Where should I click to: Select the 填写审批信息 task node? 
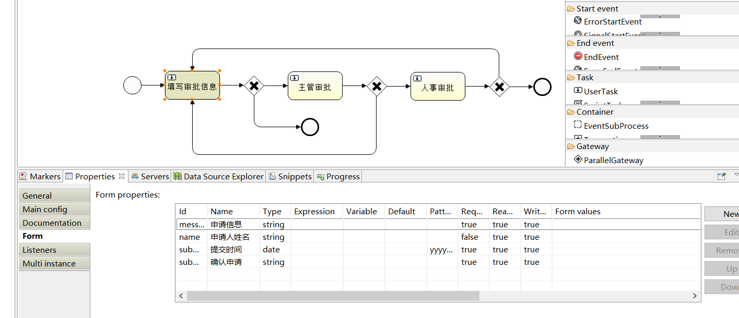point(192,85)
